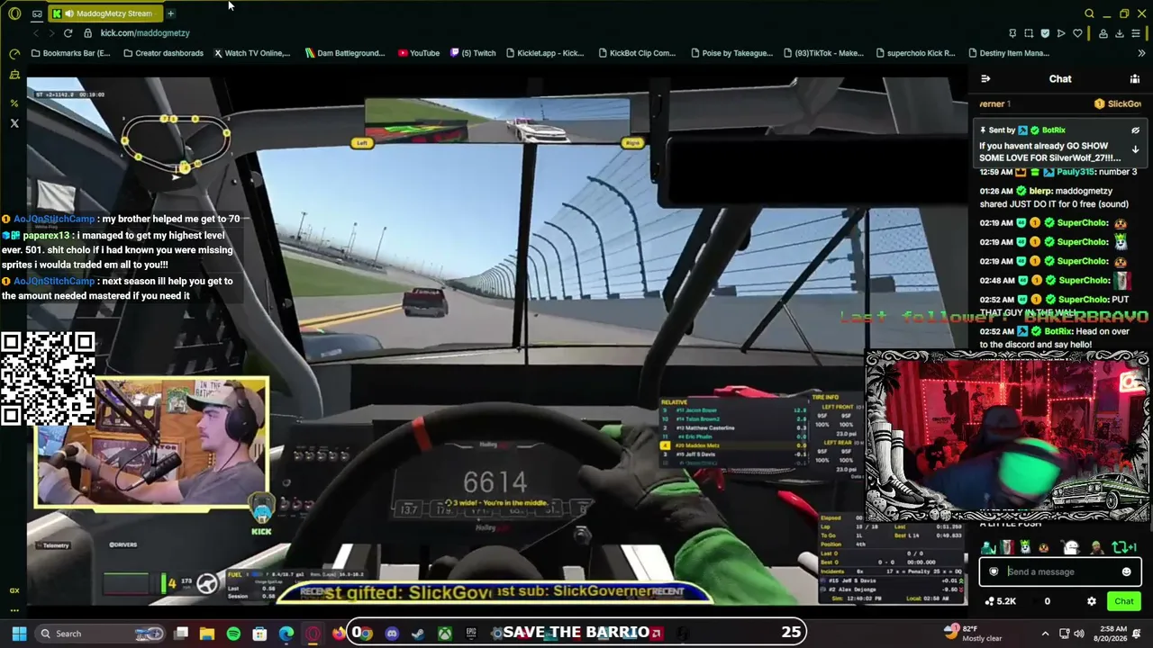Open the KickBot Clip Com bookmark
The height and width of the screenshot is (648, 1153).
pos(636,53)
